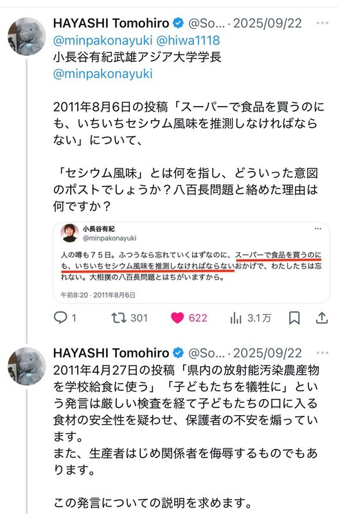Open quoted post author's profile photo
This screenshot has width=338, height=514.
point(69,233)
